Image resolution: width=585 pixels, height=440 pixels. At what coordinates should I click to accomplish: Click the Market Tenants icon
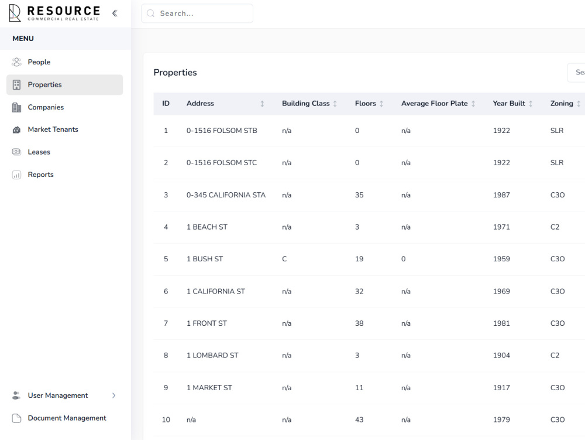pos(16,129)
